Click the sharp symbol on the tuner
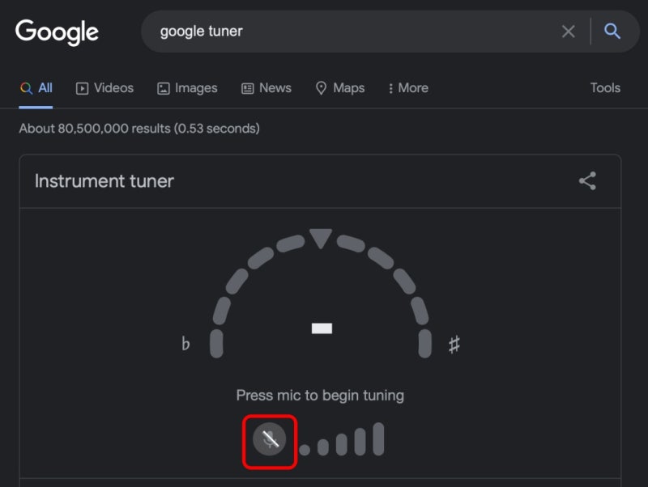 tap(454, 345)
